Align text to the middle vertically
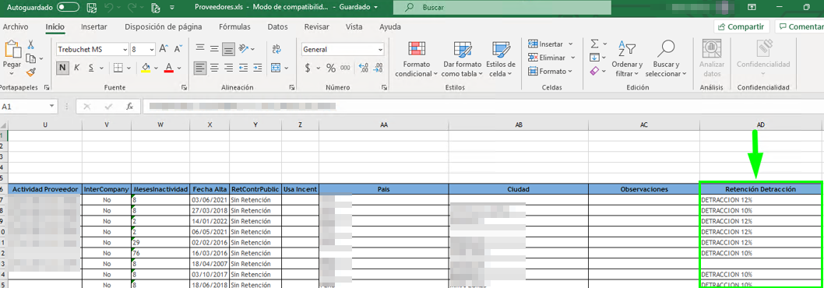The height and width of the screenshot is (288, 824). coord(214,49)
